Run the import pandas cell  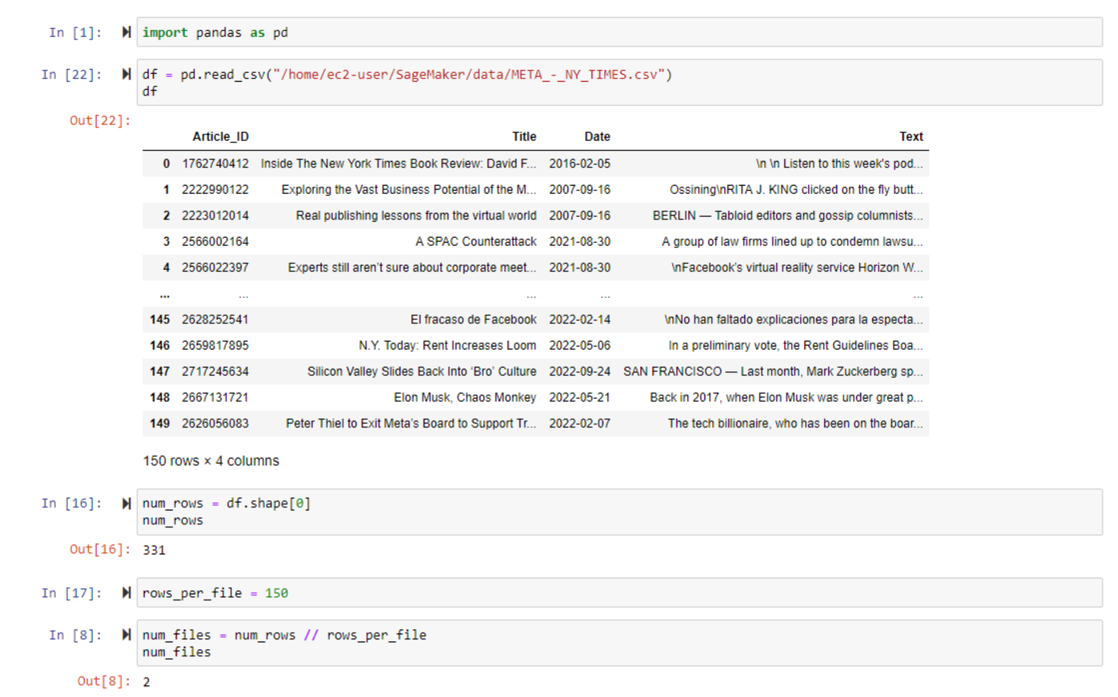(127, 32)
